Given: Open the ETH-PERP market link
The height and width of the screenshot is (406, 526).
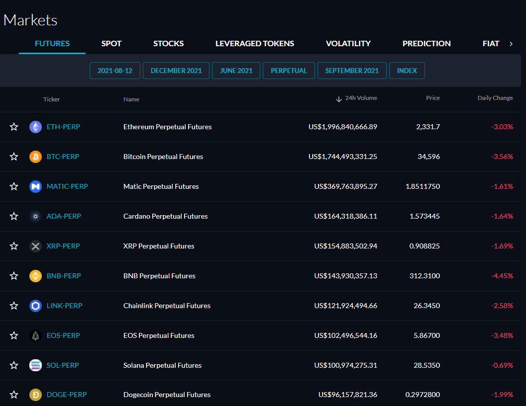Looking at the screenshot, I should pos(63,127).
